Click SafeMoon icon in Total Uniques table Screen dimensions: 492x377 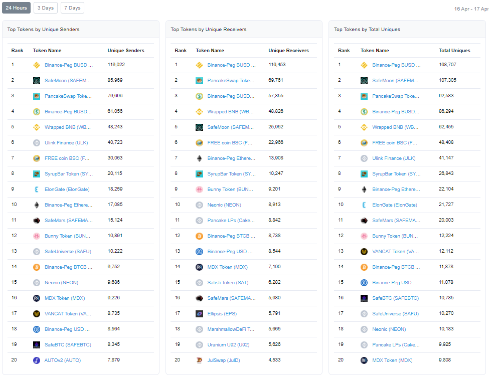364,81
